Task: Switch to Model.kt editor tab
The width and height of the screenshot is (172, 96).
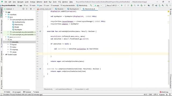Action: 60,9
